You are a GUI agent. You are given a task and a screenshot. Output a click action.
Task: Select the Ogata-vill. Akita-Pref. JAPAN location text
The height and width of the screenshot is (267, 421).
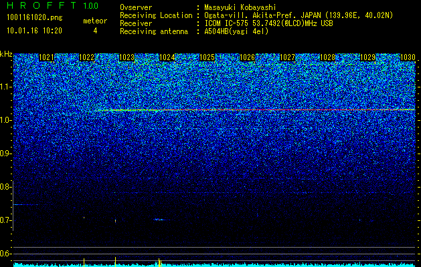click(299, 15)
